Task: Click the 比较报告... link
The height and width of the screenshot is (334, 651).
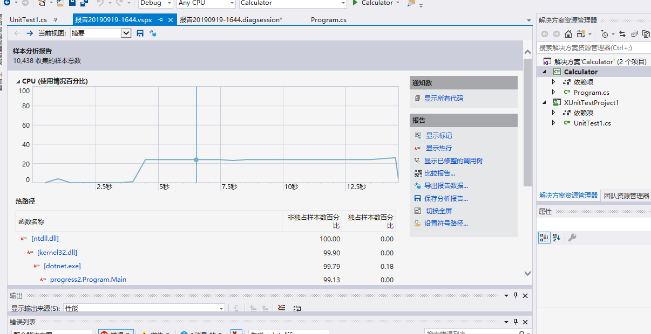Action: (440, 173)
